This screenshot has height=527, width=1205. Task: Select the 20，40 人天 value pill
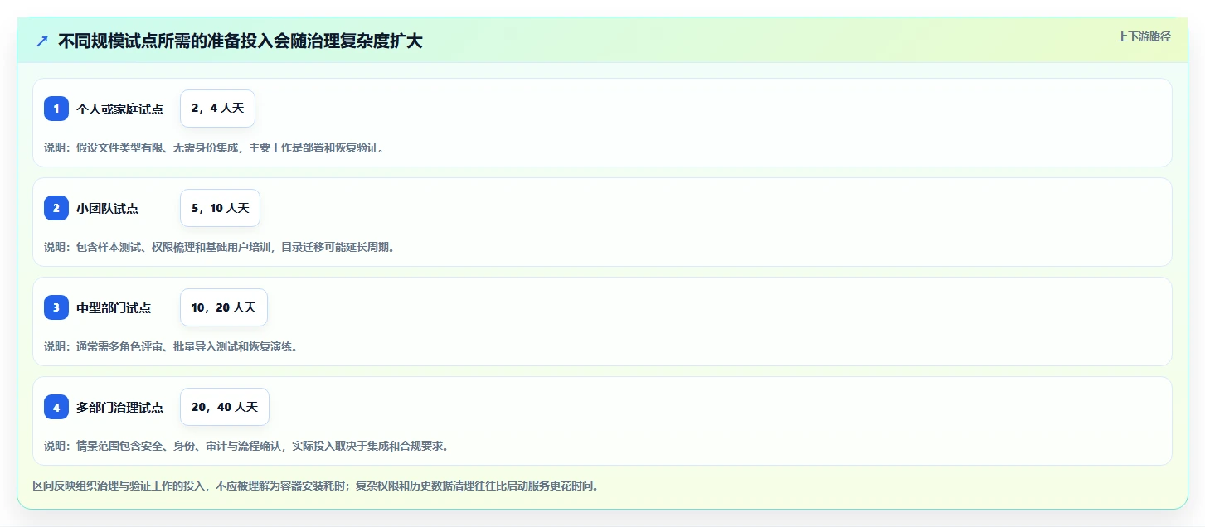click(x=225, y=407)
